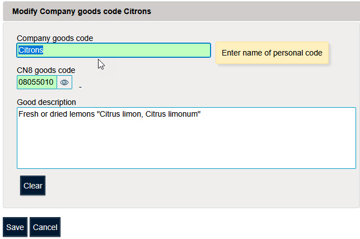Cancel the modification
This screenshot has height=239, width=360.
pos(45,227)
